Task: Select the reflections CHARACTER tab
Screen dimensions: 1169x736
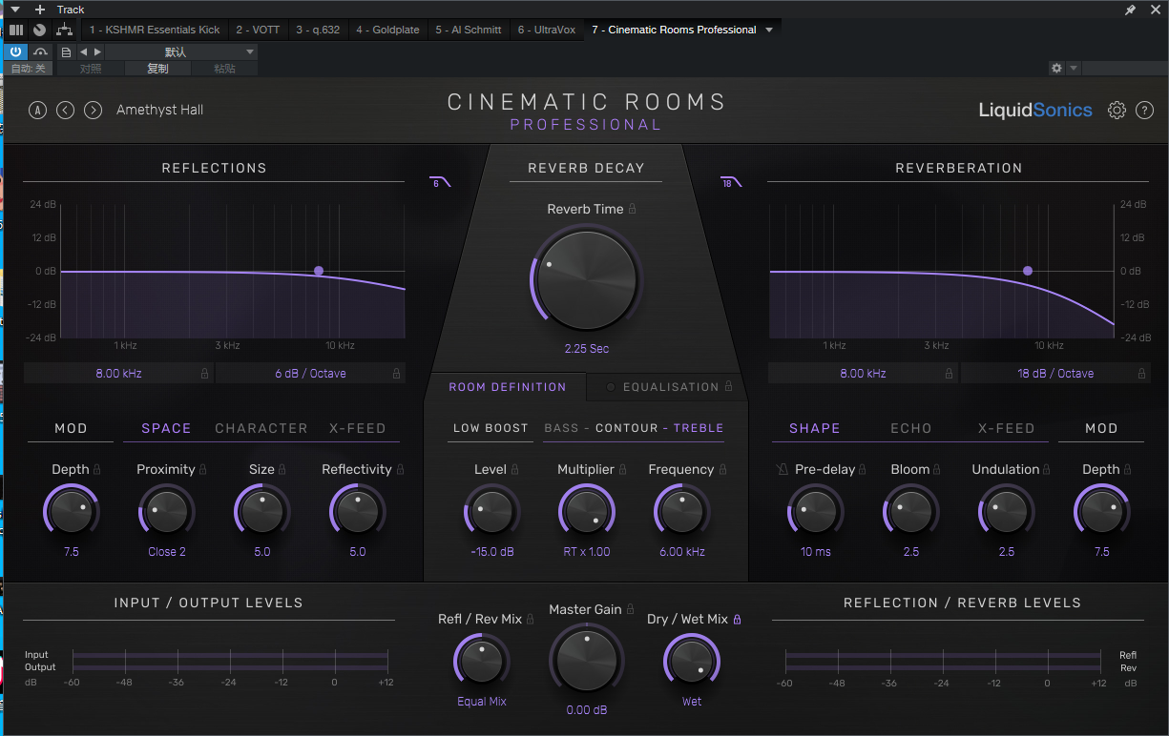Action: [x=261, y=428]
